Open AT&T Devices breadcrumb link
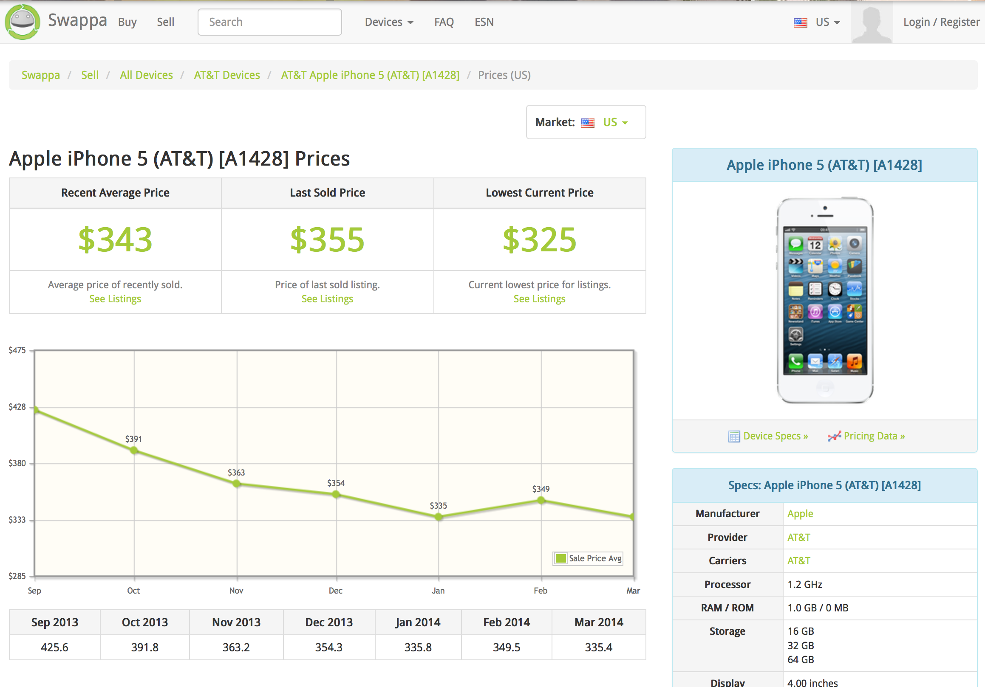This screenshot has width=985, height=687. click(226, 75)
